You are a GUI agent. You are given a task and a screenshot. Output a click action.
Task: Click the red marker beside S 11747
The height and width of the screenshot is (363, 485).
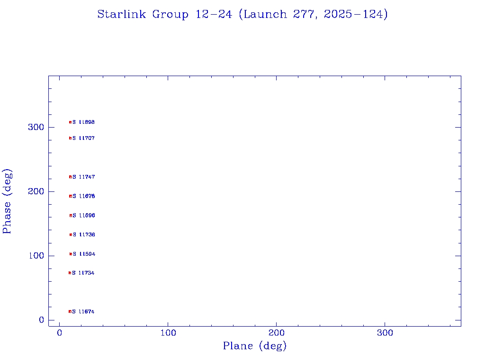(x=71, y=177)
